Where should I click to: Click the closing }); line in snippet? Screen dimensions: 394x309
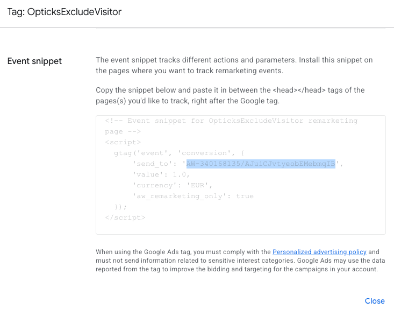pos(121,207)
